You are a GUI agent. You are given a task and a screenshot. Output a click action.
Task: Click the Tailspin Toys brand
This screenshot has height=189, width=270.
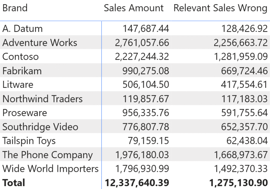[29, 141]
